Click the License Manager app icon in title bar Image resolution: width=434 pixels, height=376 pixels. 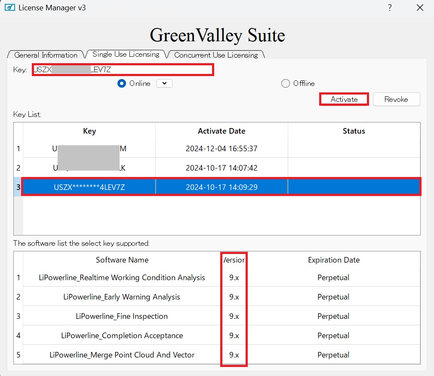(x=9, y=8)
